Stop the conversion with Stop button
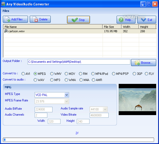The height and width of the screenshot is (144, 159). pos(78,20)
